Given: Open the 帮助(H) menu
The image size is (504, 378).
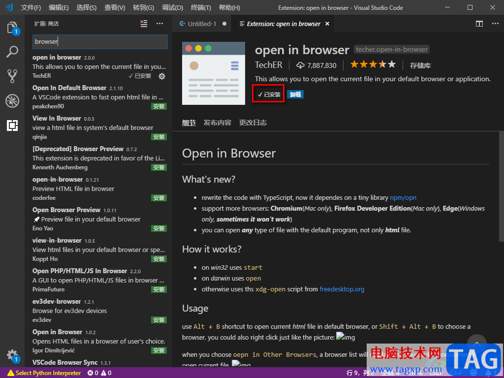Looking at the screenshot, I should 229,7.
